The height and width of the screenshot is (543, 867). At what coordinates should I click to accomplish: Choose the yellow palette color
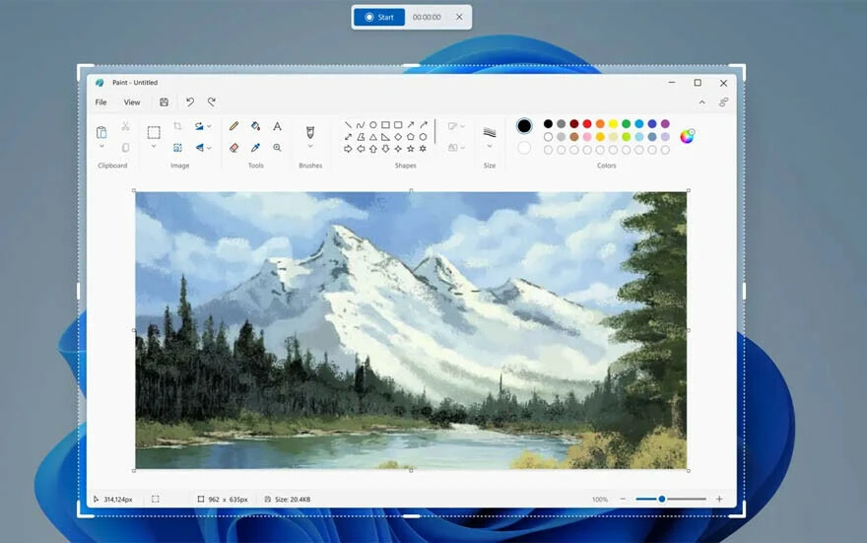(613, 124)
